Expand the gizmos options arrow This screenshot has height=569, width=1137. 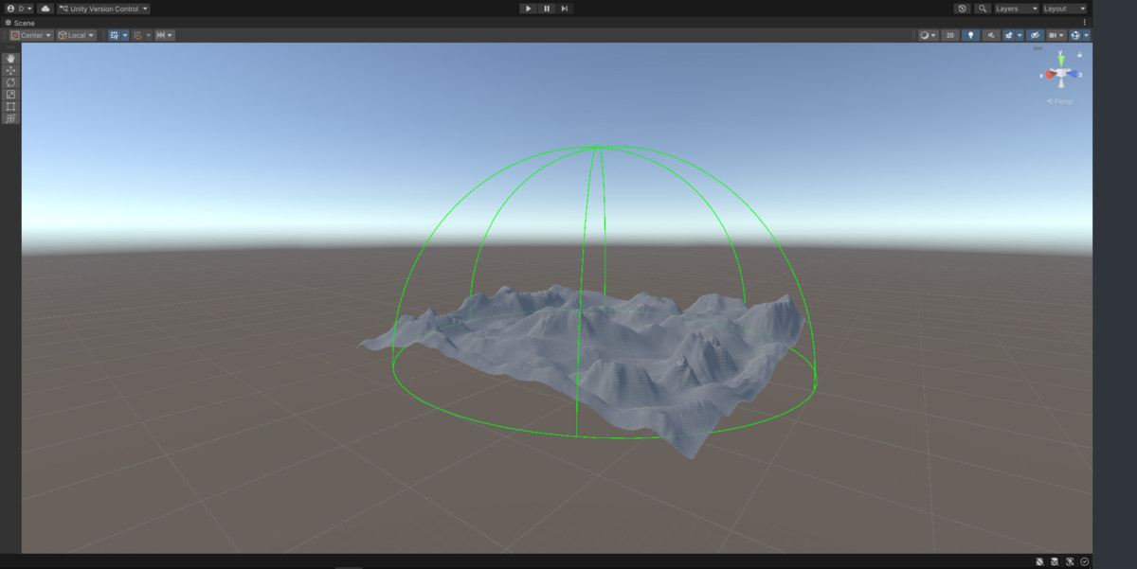[x=1087, y=35]
